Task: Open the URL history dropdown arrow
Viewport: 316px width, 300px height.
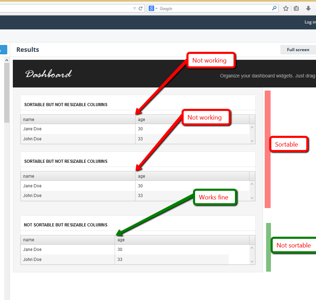Action: (x=134, y=8)
